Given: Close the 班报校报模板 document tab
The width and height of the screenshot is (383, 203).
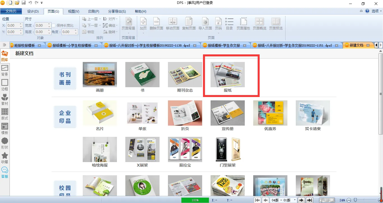Looking at the screenshot, I should [39, 45].
